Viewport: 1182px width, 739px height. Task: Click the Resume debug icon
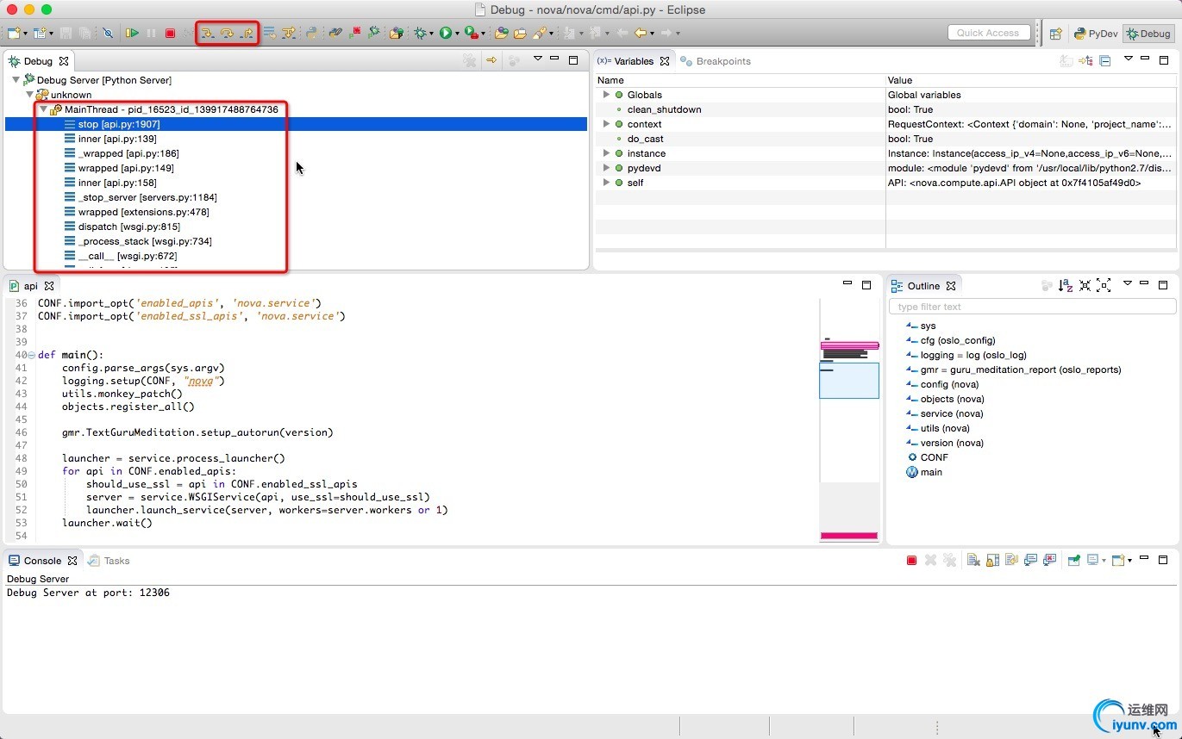click(132, 34)
